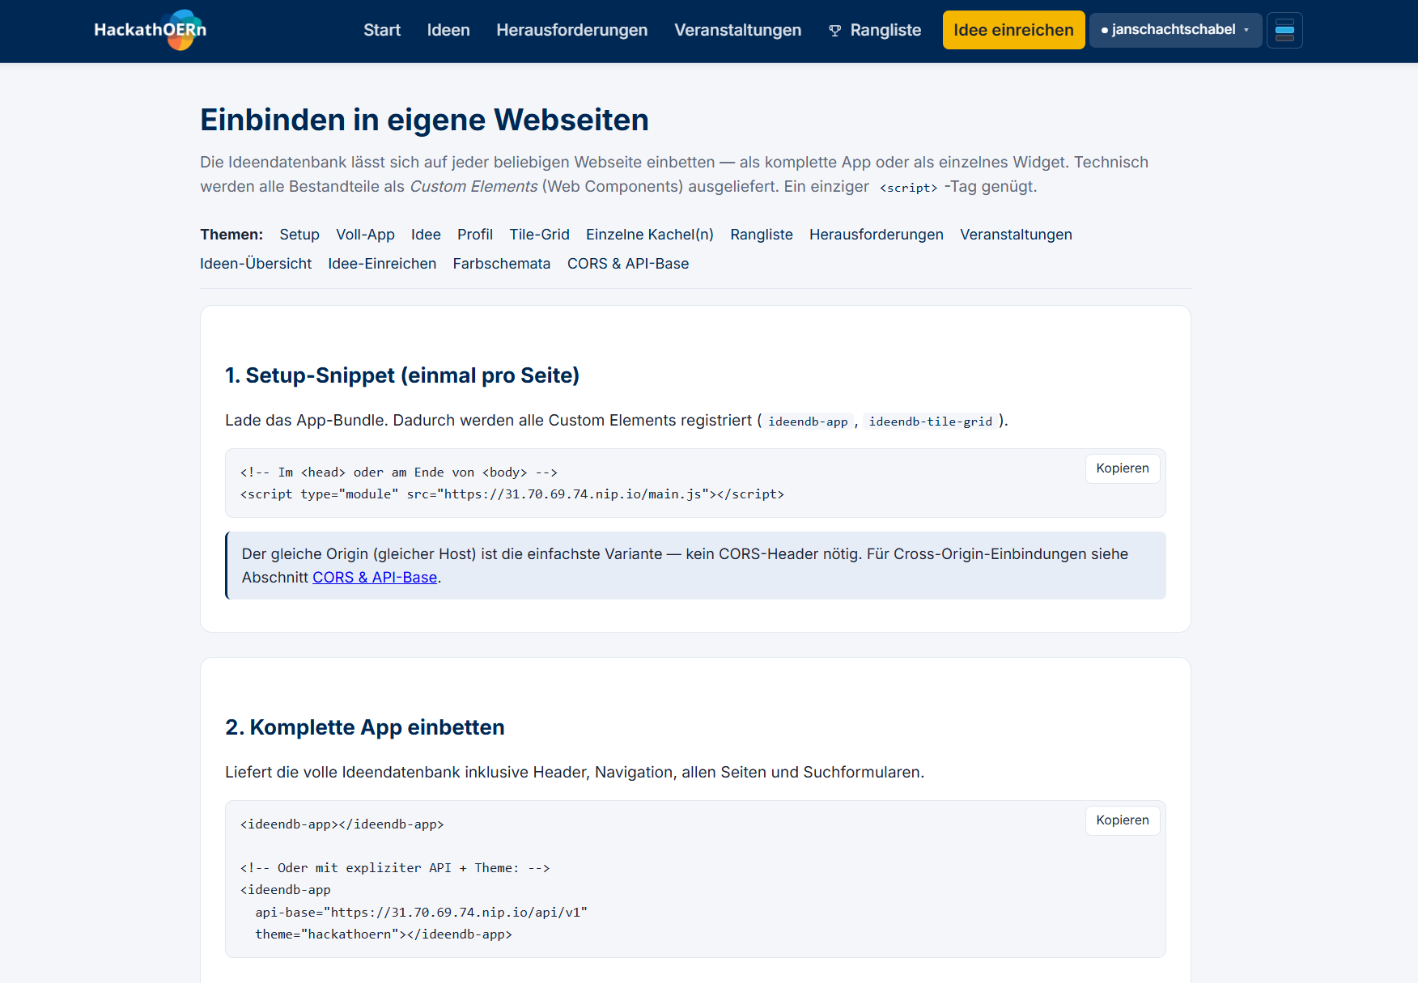Click the '1. Setup-Snippet (einmal pro Seite)' heading
This screenshot has width=1418, height=983.
[402, 375]
